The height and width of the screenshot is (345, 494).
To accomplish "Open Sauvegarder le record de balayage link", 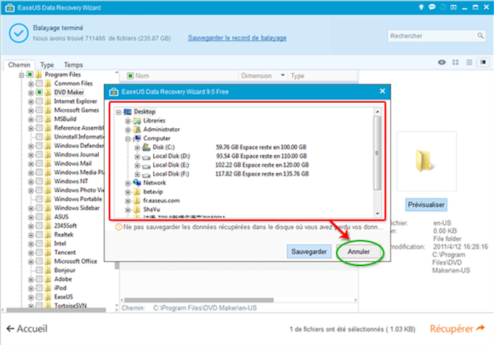I will tap(237, 38).
